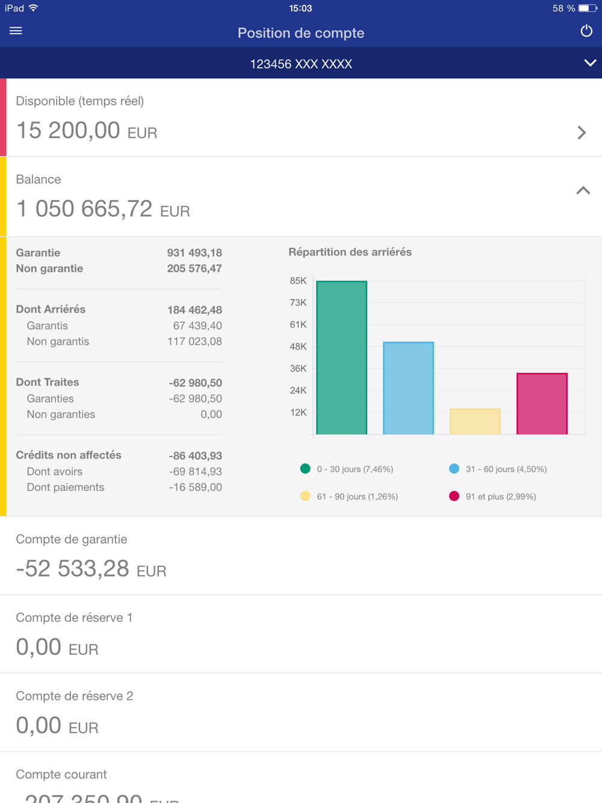Select account 123456 XXX XXXX

(x=300, y=64)
